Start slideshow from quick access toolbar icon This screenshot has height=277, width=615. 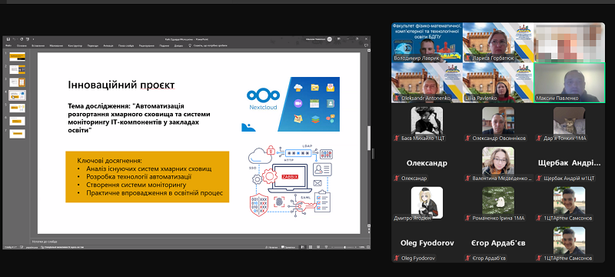[28, 39]
